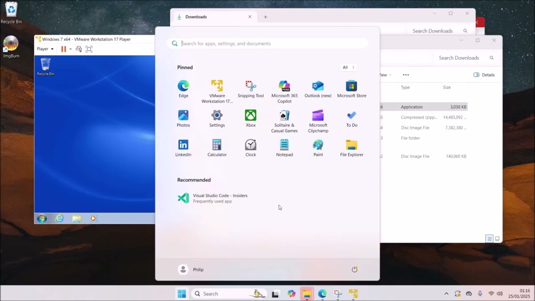Viewport: 535px width, 301px height.
Task: Open the Clock pinned app
Action: coord(251,148)
